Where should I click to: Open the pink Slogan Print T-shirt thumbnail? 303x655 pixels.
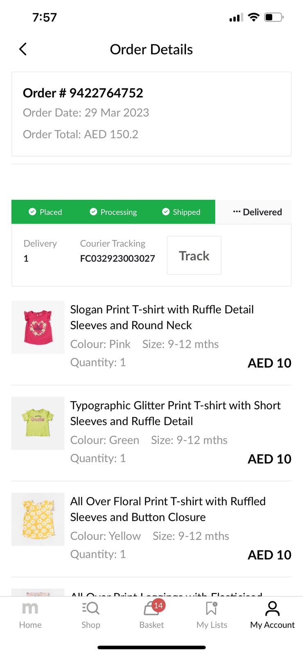tap(38, 327)
